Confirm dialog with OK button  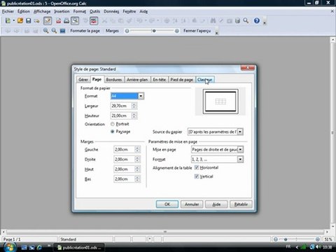point(167,204)
